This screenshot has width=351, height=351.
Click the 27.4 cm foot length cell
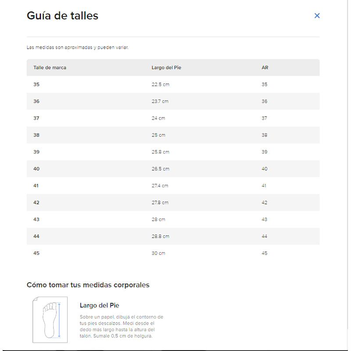pos(160,186)
